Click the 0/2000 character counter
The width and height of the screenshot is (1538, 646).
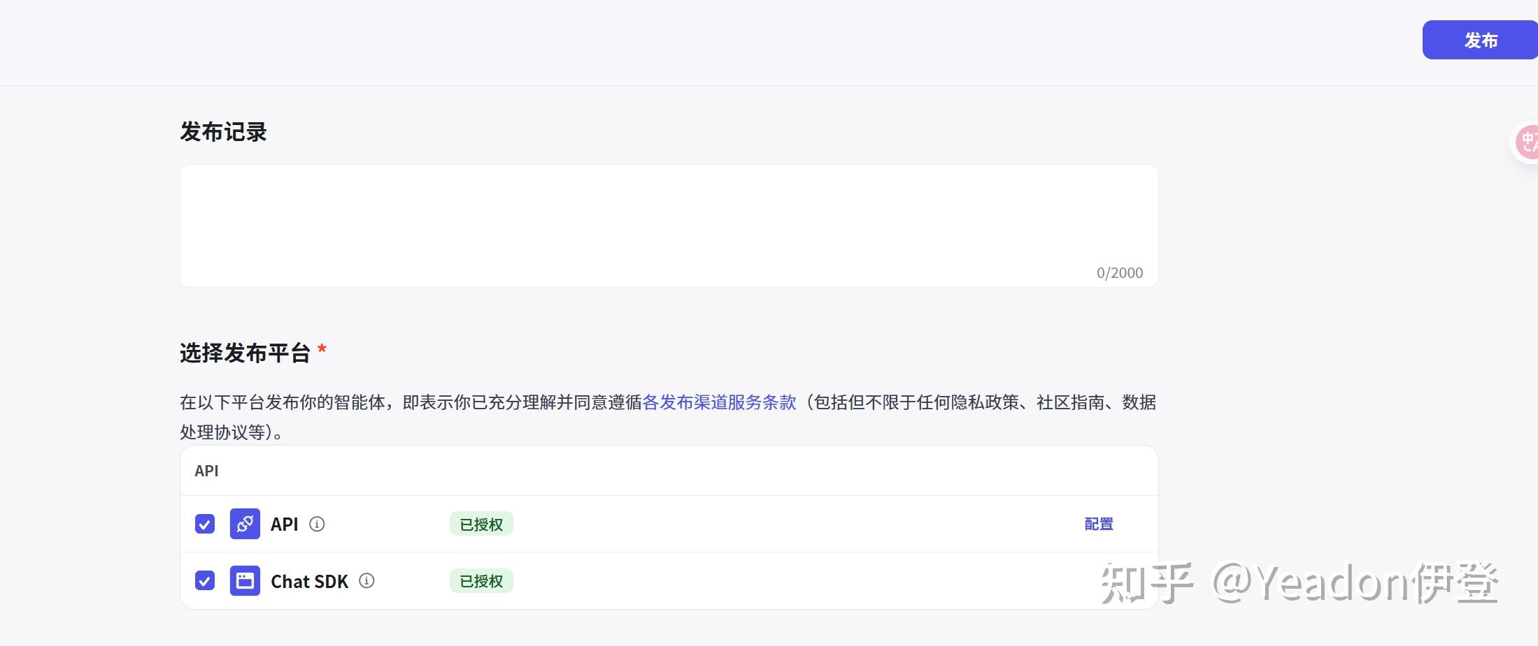tap(1119, 273)
